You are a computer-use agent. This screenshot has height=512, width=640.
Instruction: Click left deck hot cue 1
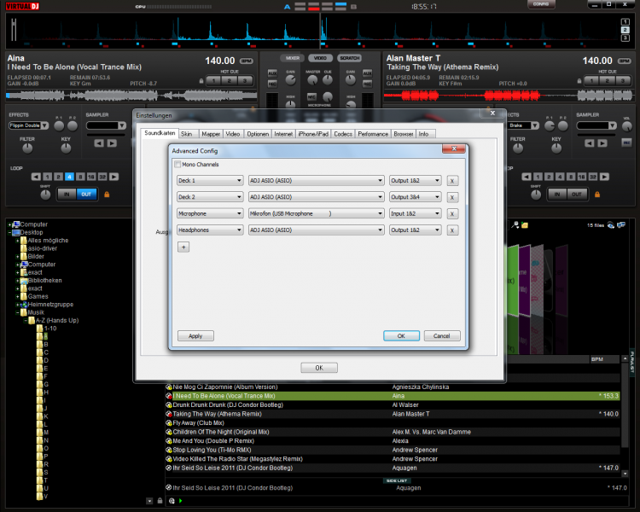[213, 81]
